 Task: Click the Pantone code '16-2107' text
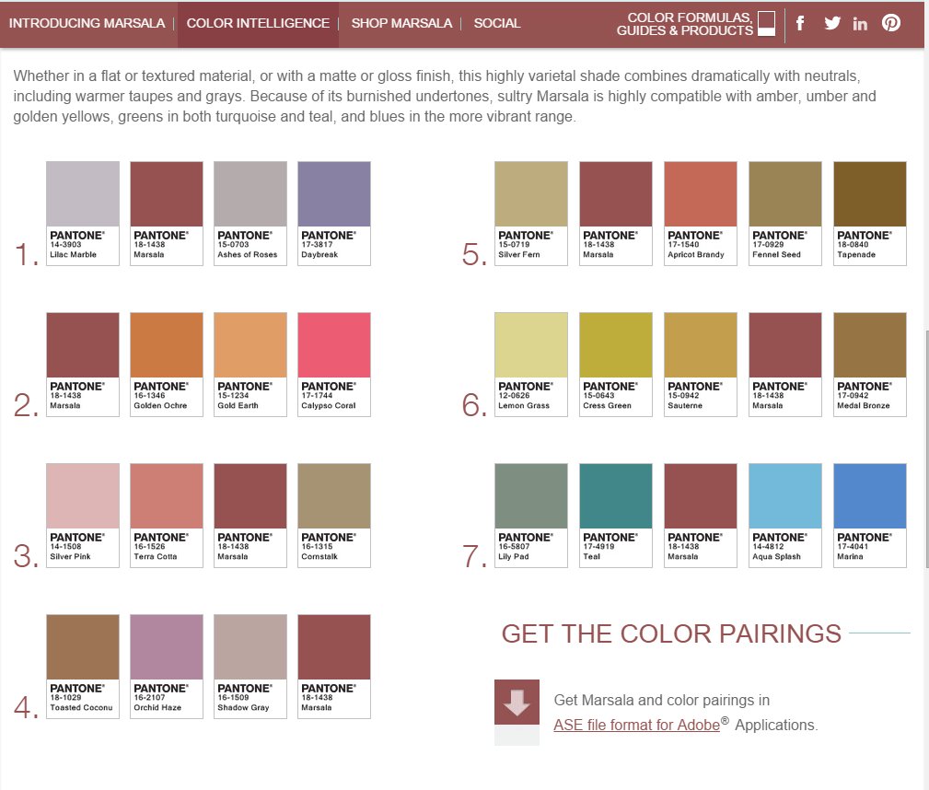click(149, 698)
